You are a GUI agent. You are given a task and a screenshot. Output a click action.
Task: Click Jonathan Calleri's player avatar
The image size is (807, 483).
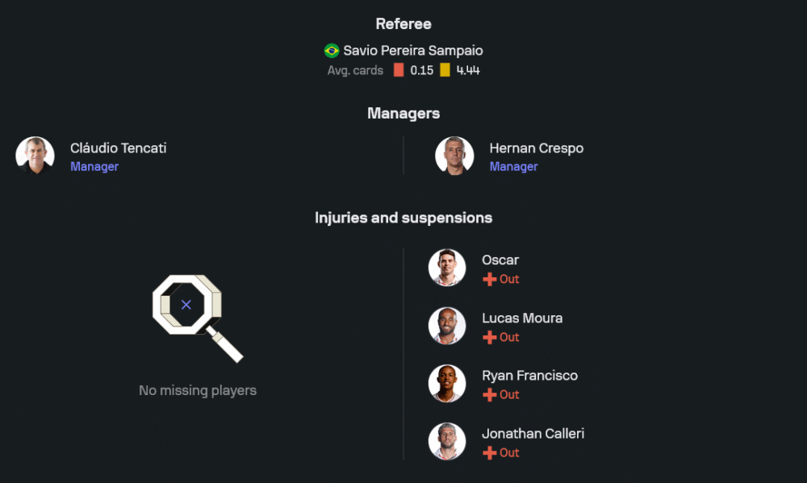(447, 442)
